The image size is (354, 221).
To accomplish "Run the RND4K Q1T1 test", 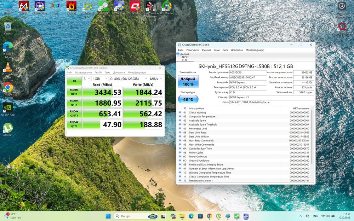I will (74, 124).
